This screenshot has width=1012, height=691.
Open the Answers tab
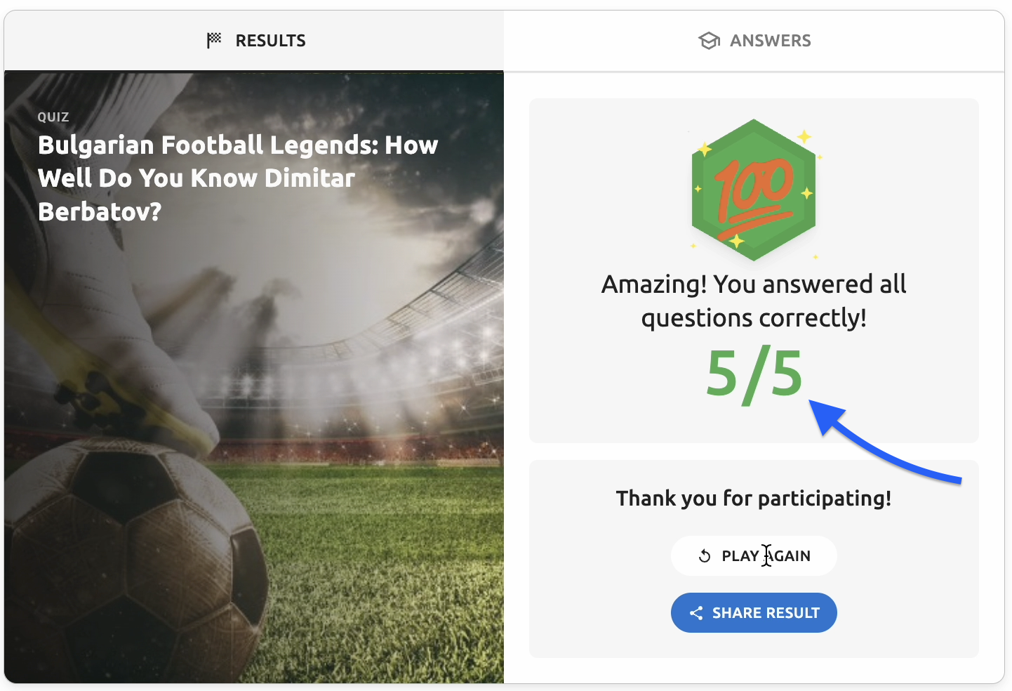click(754, 41)
